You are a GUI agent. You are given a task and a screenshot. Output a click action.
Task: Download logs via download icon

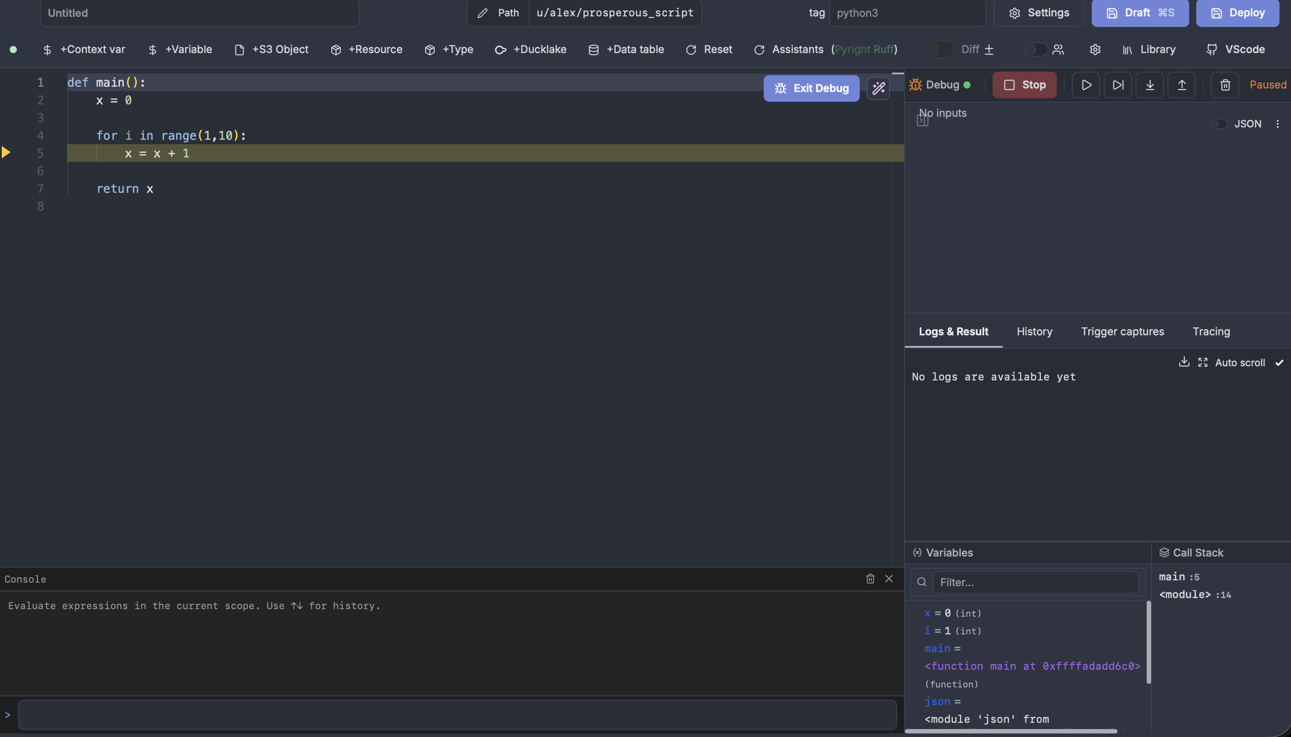[x=1183, y=362]
